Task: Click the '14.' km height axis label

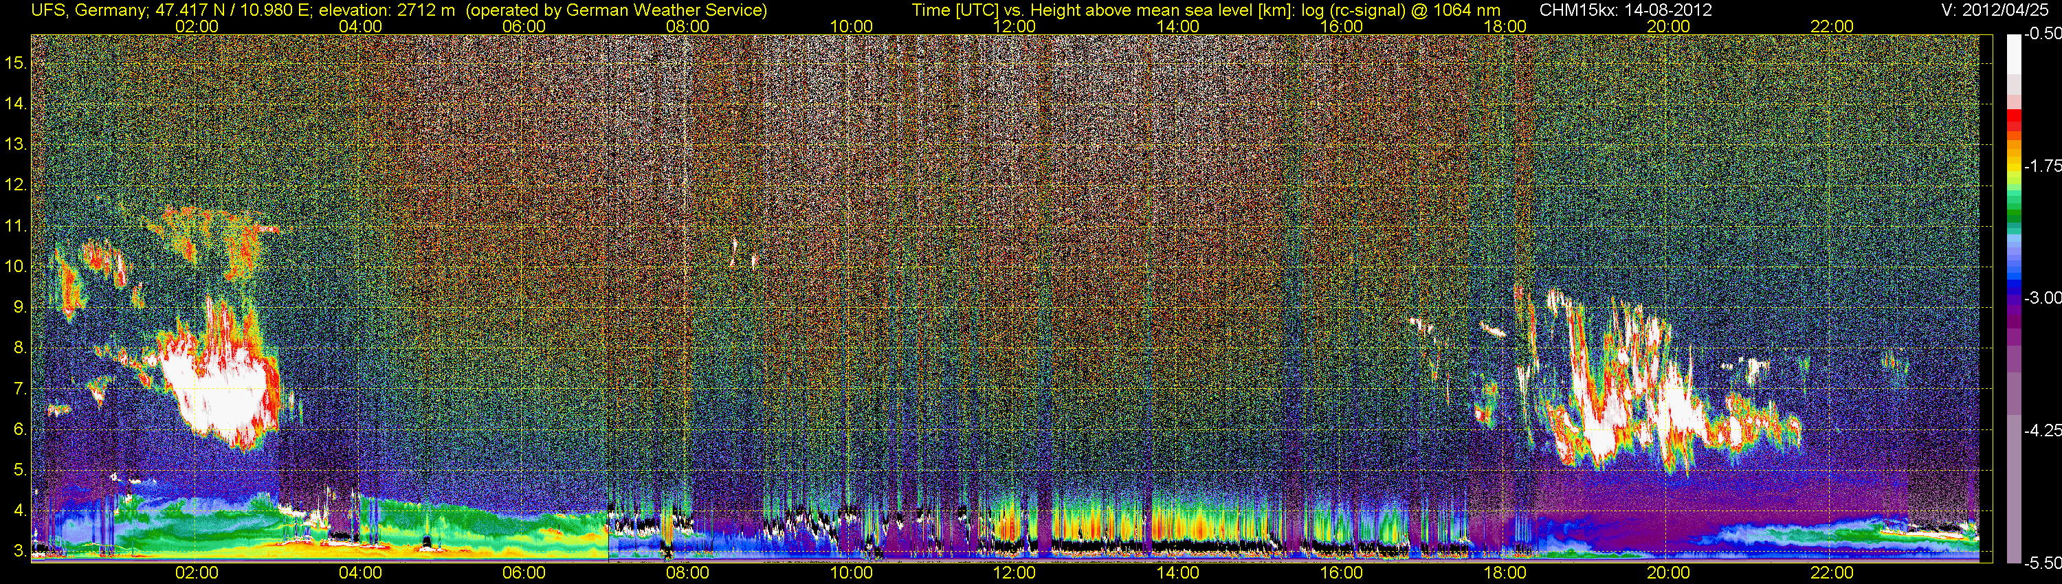Action: (x=15, y=104)
